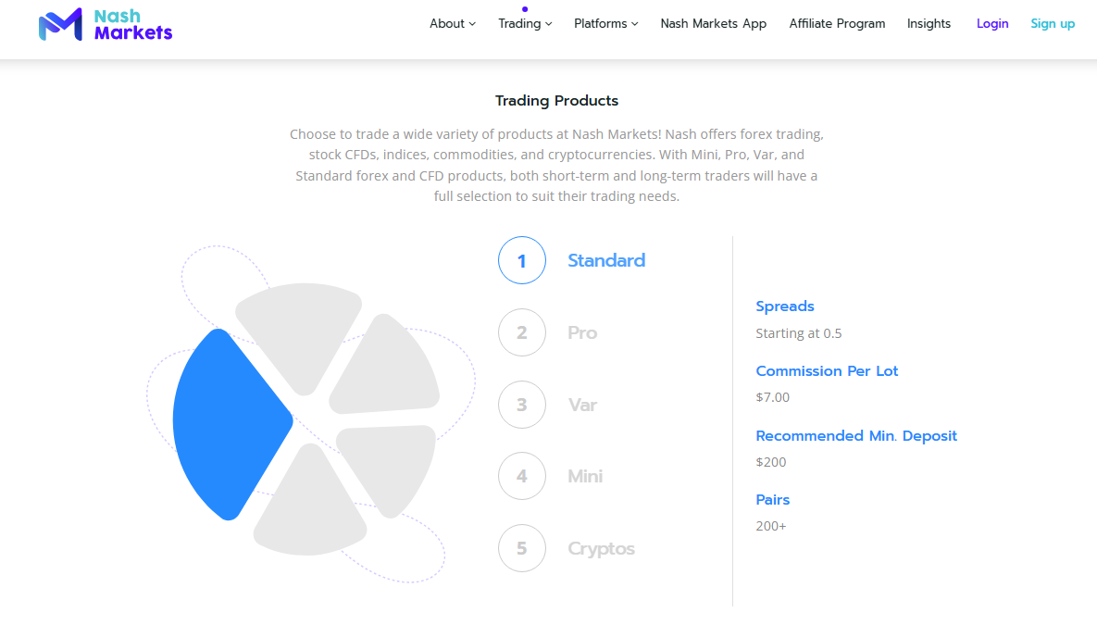Image resolution: width=1097 pixels, height=625 pixels.
Task: Open the Affiliate Program page
Action: 837,24
